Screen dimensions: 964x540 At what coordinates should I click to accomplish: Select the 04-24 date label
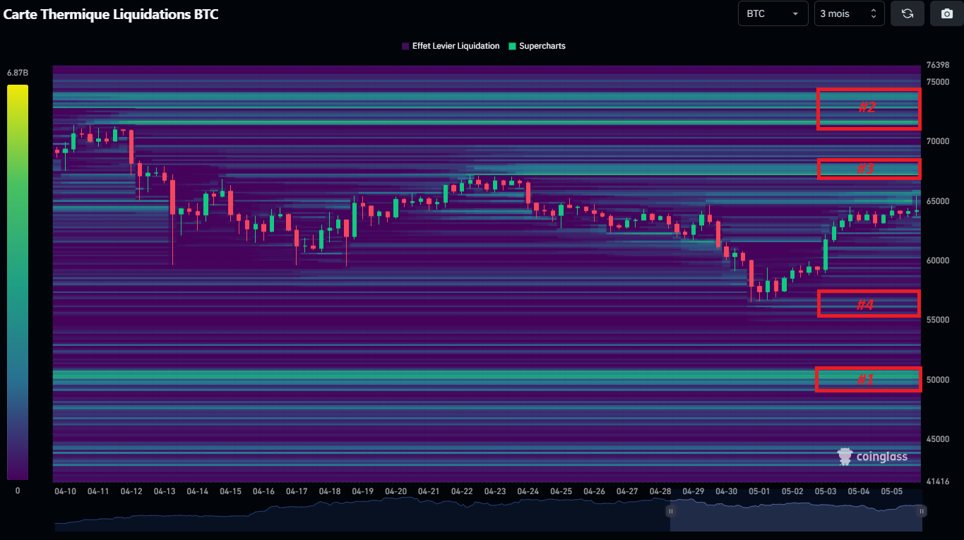pyautogui.click(x=528, y=491)
